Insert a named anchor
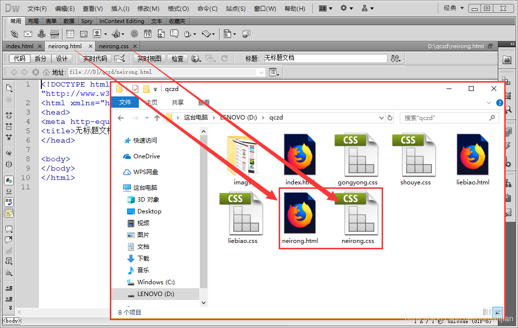This screenshot has height=328, width=518. pos(41,33)
